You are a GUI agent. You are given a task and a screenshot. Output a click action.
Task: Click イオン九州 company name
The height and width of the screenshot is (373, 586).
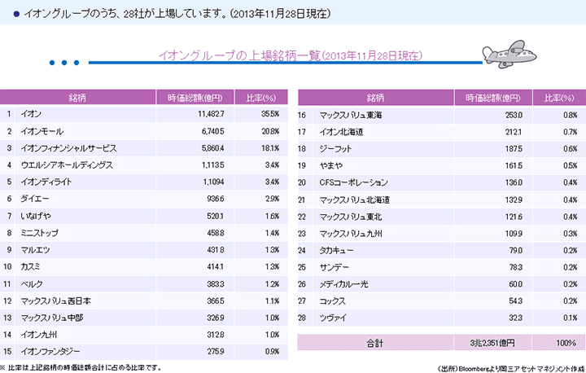[39, 335]
